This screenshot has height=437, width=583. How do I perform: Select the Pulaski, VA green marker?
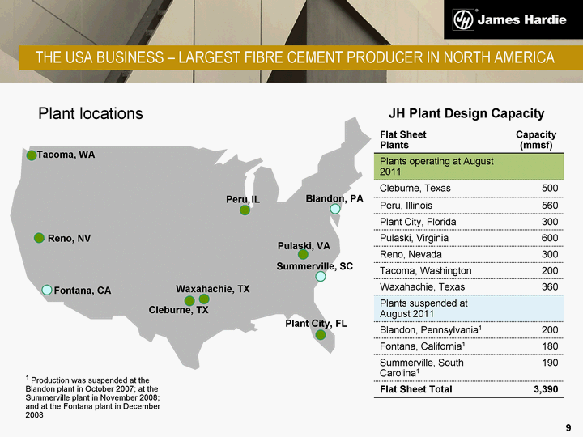click(303, 254)
